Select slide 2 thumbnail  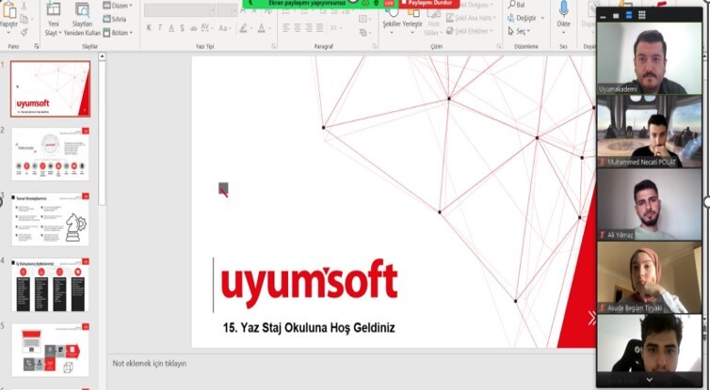(x=50, y=153)
